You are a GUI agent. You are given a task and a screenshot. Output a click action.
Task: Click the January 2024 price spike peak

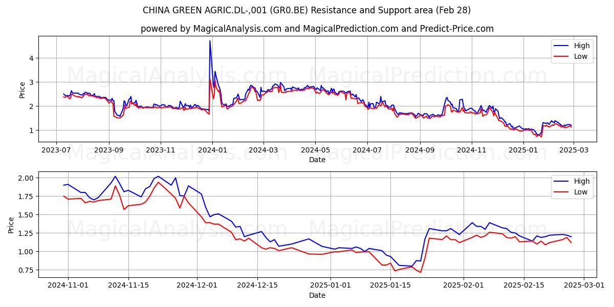pyautogui.click(x=210, y=41)
